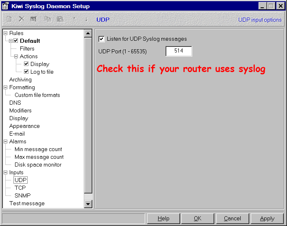This screenshot has width=287, height=226.
Task: Select the Rules root label
Action: [x=16, y=33]
